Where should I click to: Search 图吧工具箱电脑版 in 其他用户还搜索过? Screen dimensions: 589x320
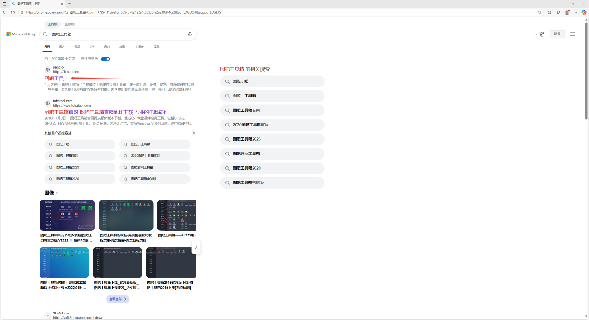coord(155,179)
